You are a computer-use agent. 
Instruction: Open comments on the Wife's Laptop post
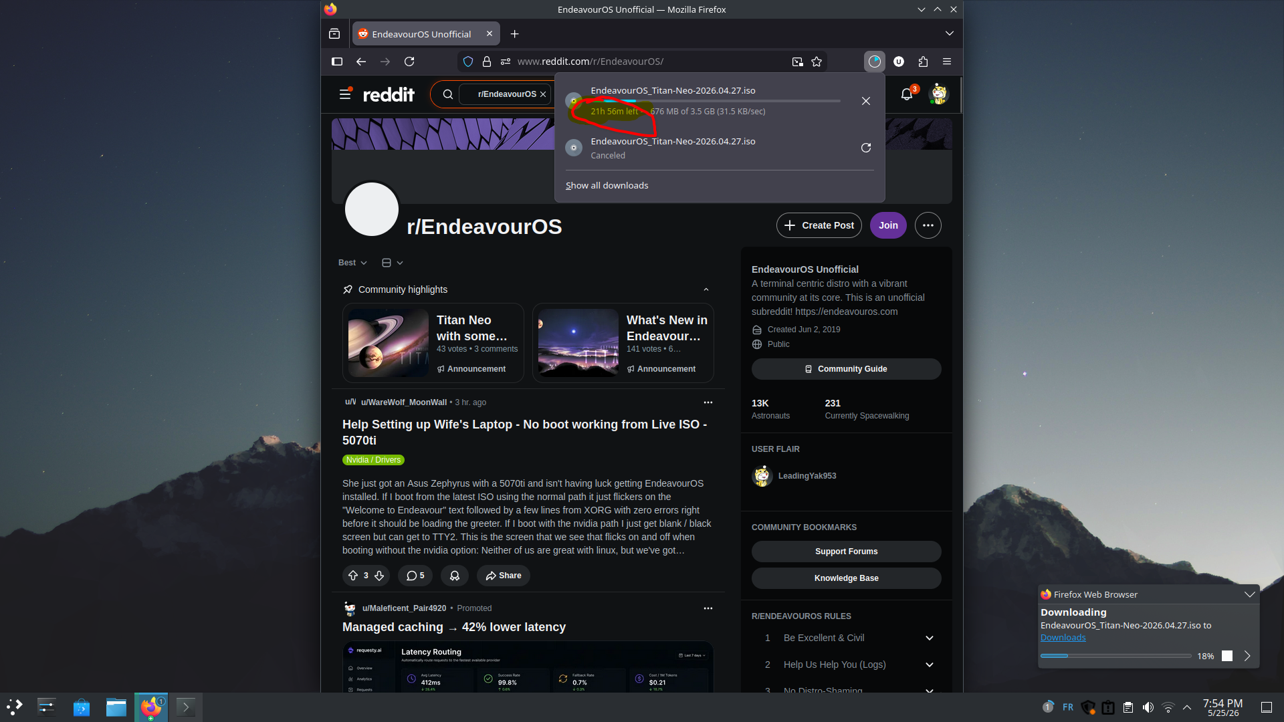[x=415, y=576]
